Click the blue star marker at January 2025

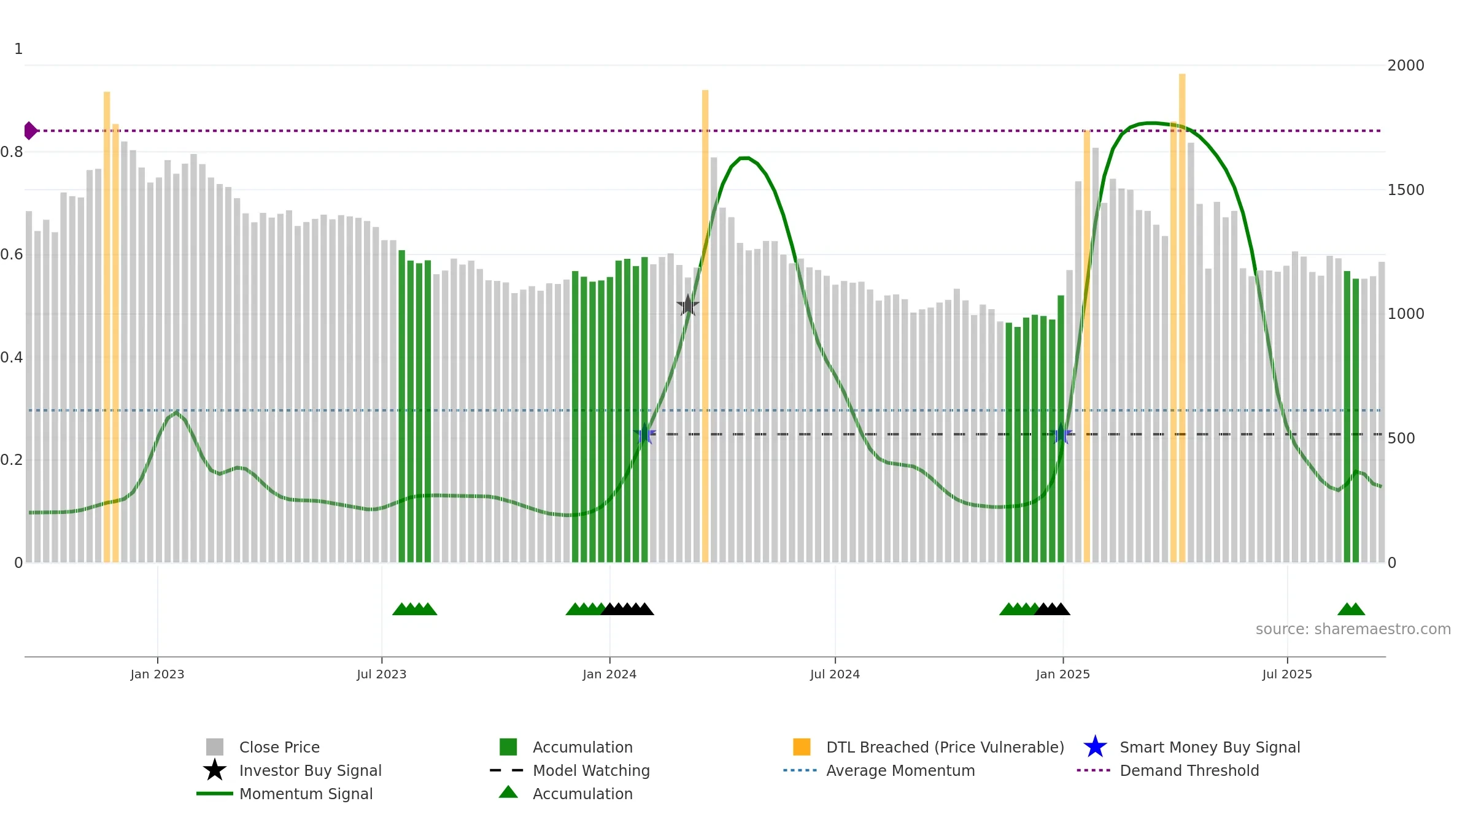pos(1061,434)
